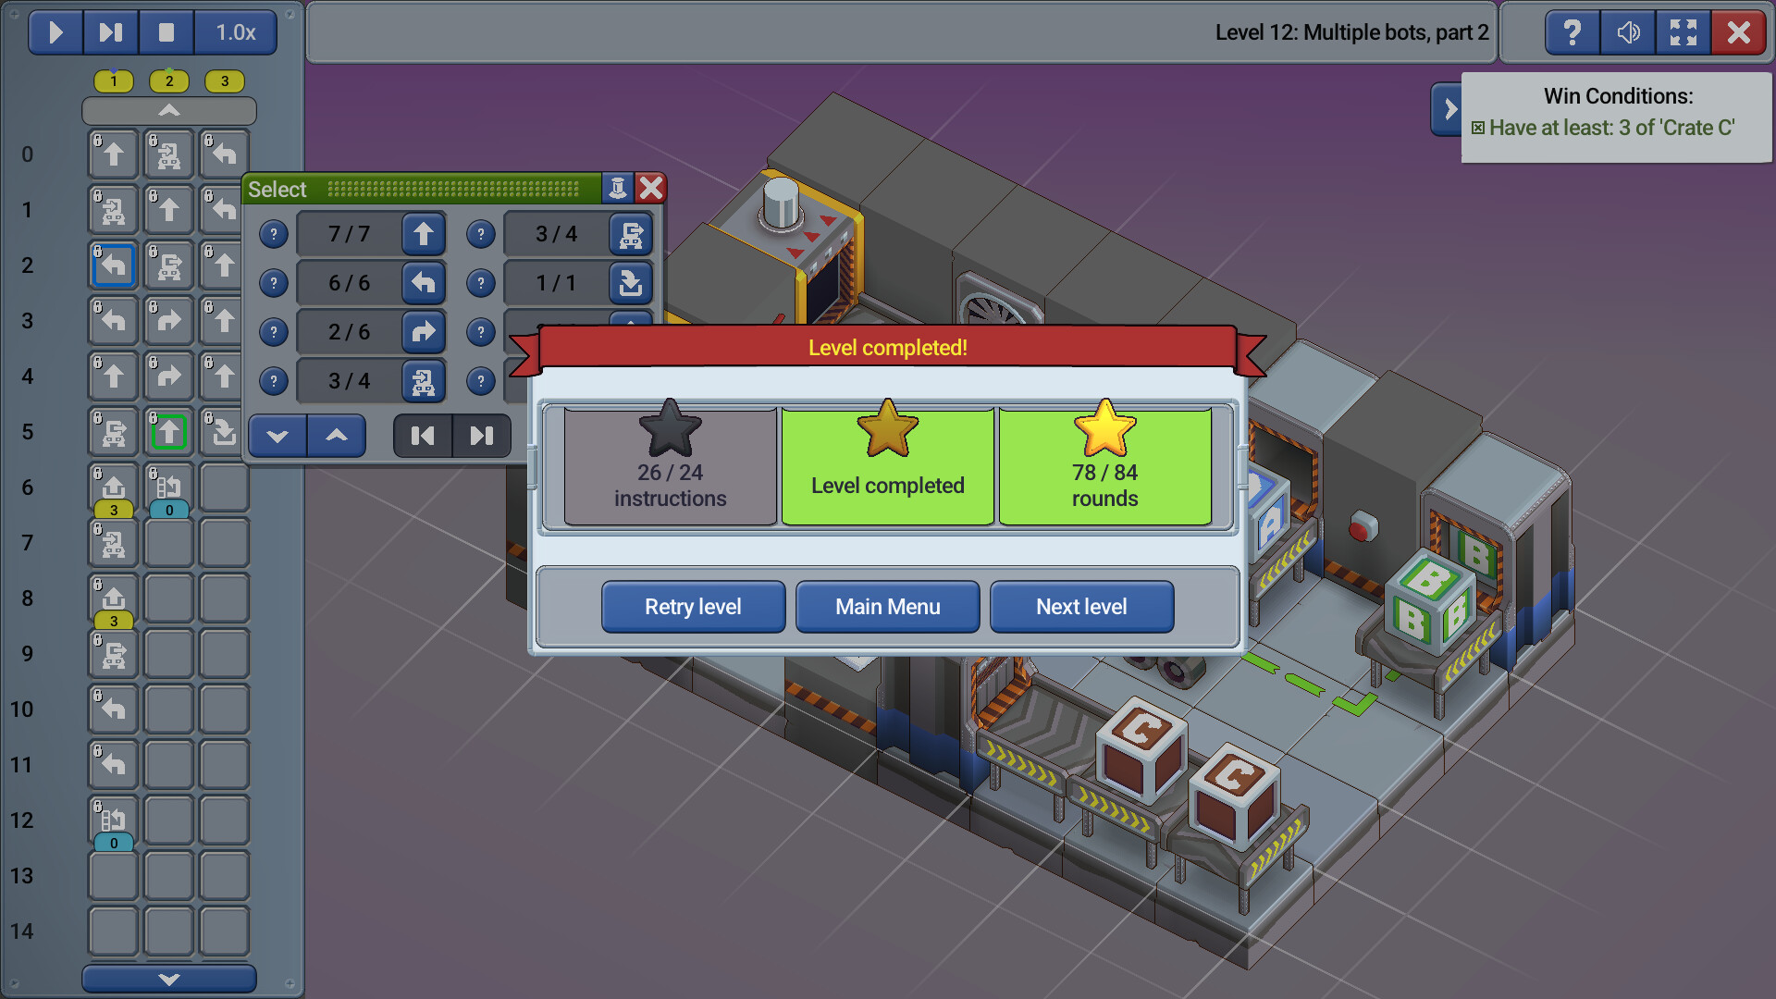The height and width of the screenshot is (999, 1776).
Task: Show help for the turn right instruction
Action: (x=273, y=332)
